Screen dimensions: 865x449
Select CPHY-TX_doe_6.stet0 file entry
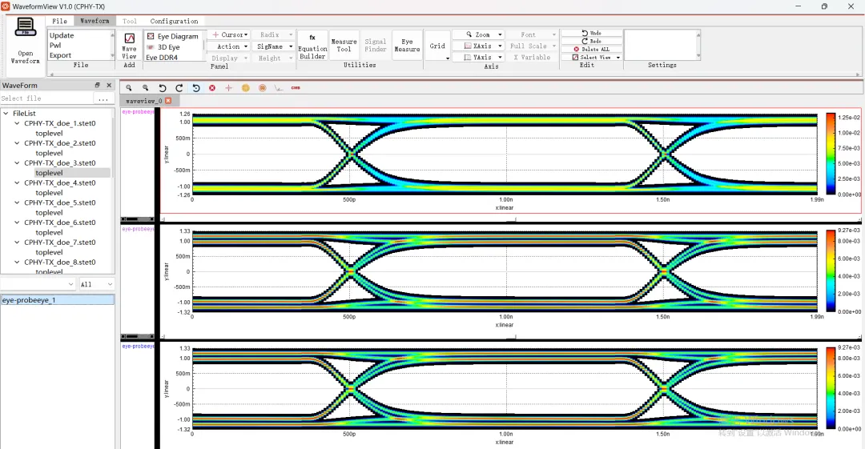tap(59, 222)
